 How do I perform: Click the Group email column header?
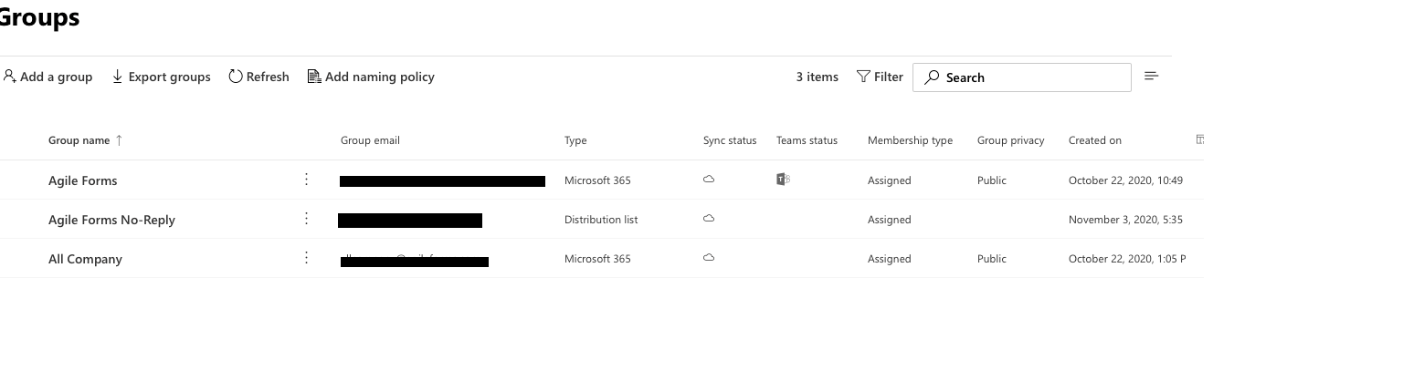370,140
